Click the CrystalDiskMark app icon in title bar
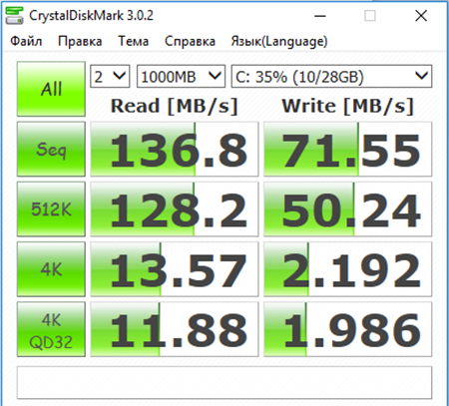The height and width of the screenshot is (406, 449). tap(14, 16)
